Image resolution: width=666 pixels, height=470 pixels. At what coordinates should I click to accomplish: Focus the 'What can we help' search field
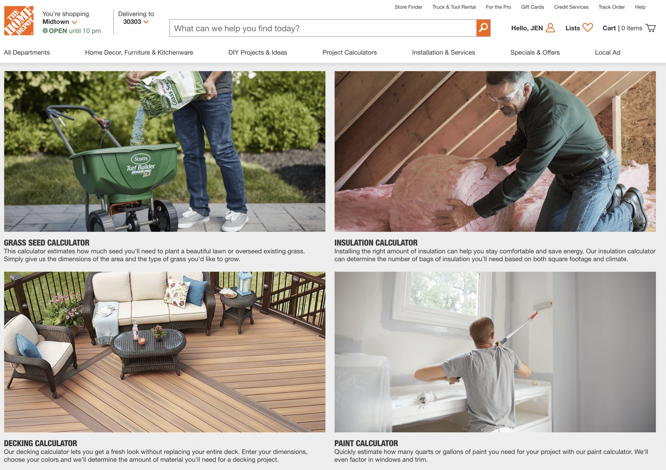coord(323,28)
